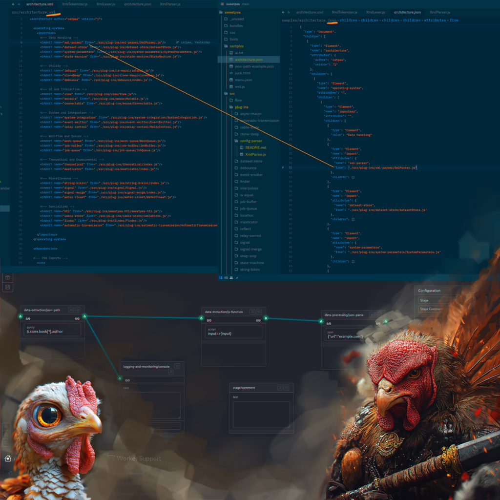
Task: Click the home icon at bottom left
Action: point(7,458)
